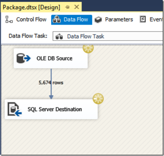Click the Event Handlers tab icon

(x=143, y=19)
